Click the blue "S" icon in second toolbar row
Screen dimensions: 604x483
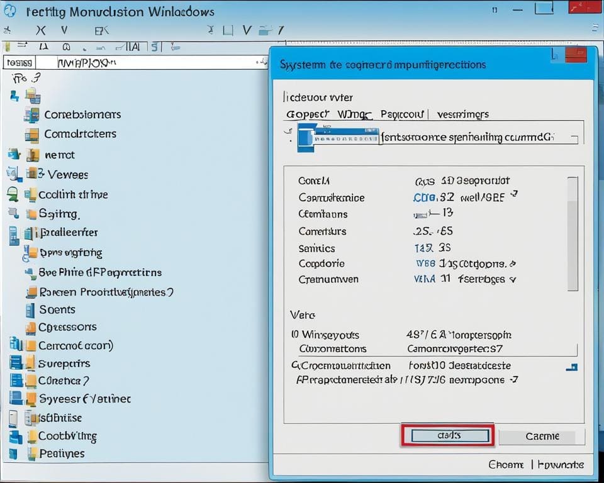click(155, 47)
